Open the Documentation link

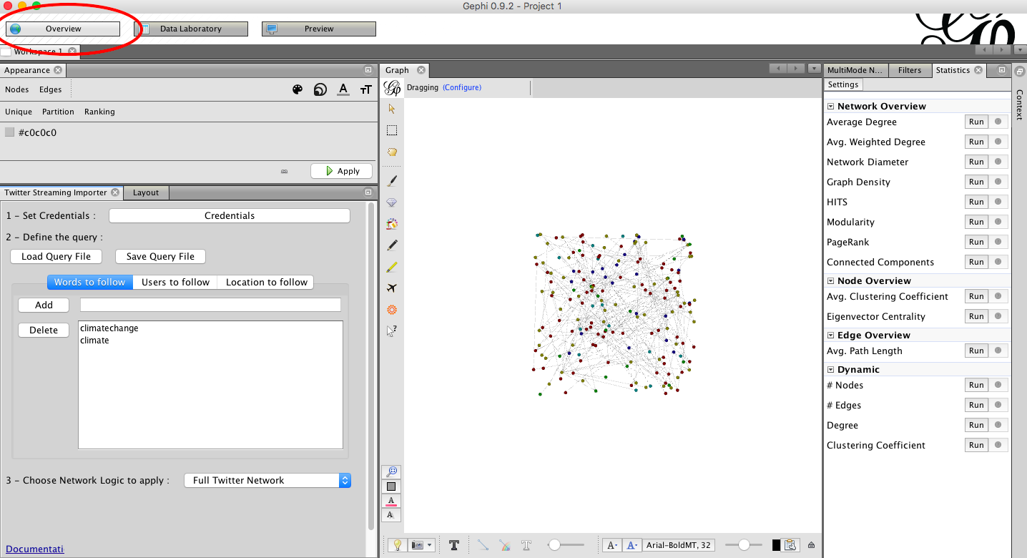34,549
